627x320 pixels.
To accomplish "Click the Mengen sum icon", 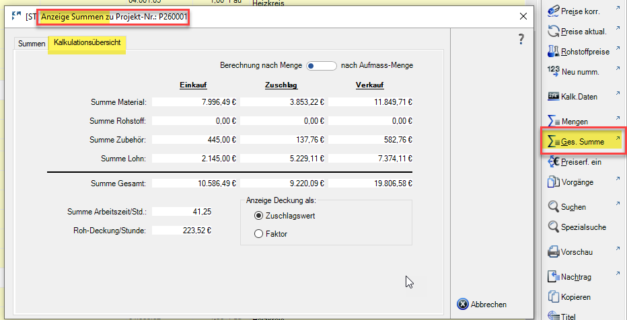I will (x=554, y=122).
